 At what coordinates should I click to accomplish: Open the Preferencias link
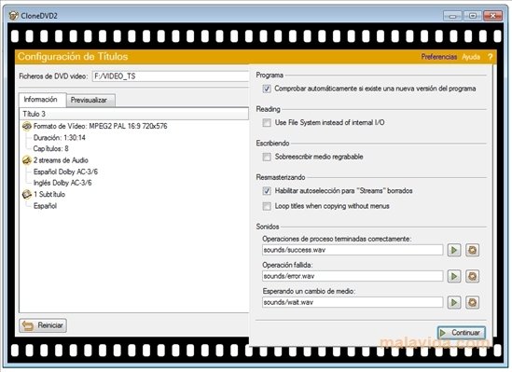(x=439, y=57)
